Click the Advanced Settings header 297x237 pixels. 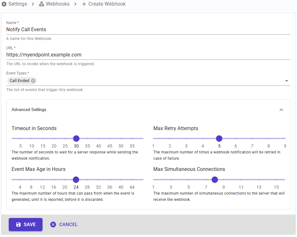(x=29, y=110)
